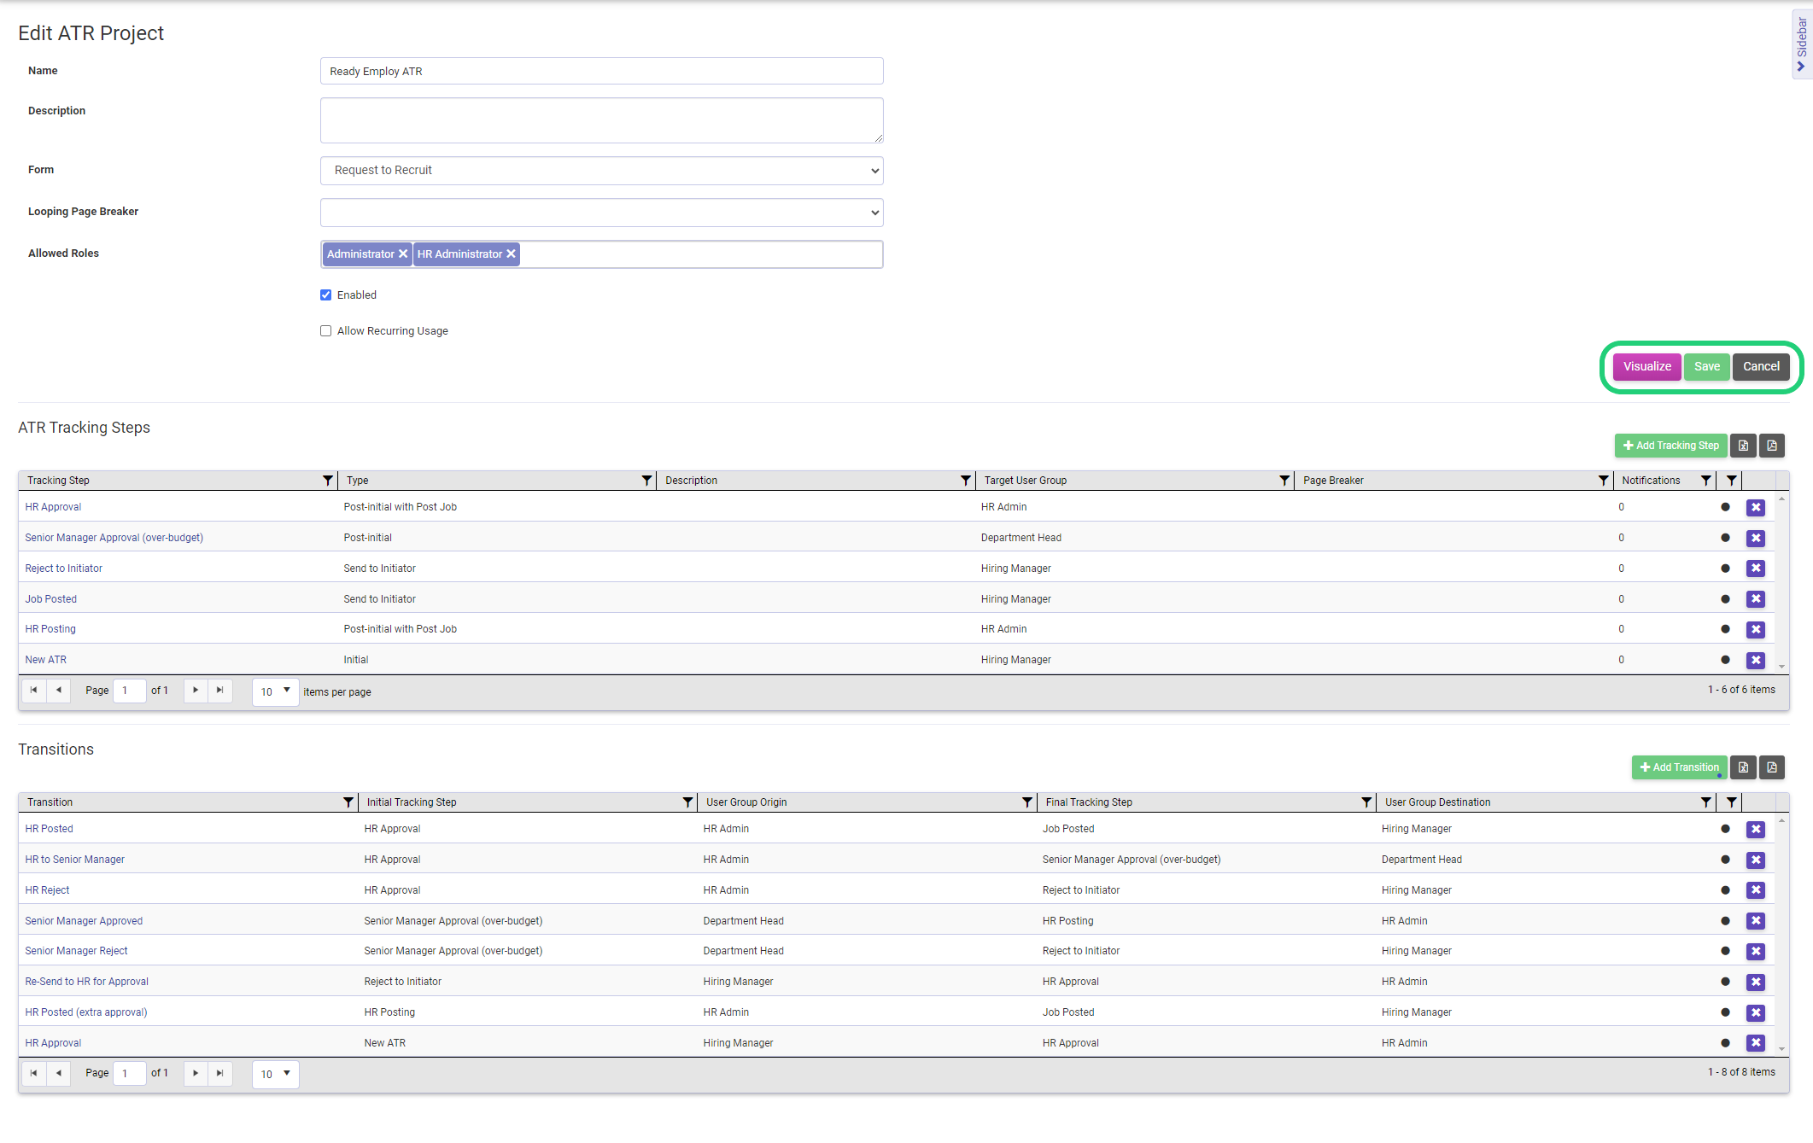Open the Senior Manager Approved transition link

click(83, 920)
